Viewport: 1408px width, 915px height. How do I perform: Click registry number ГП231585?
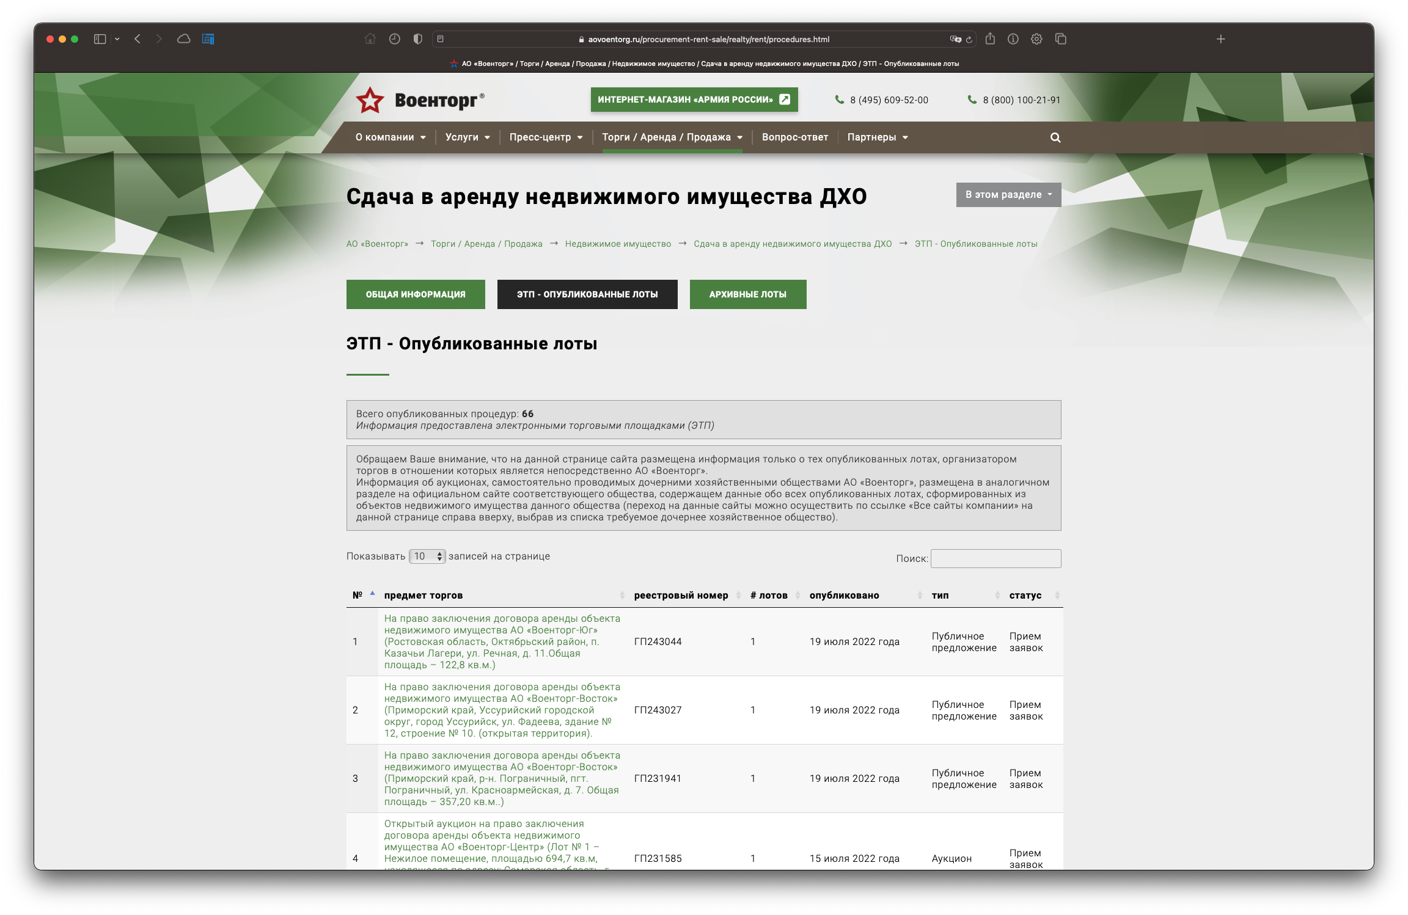(658, 859)
